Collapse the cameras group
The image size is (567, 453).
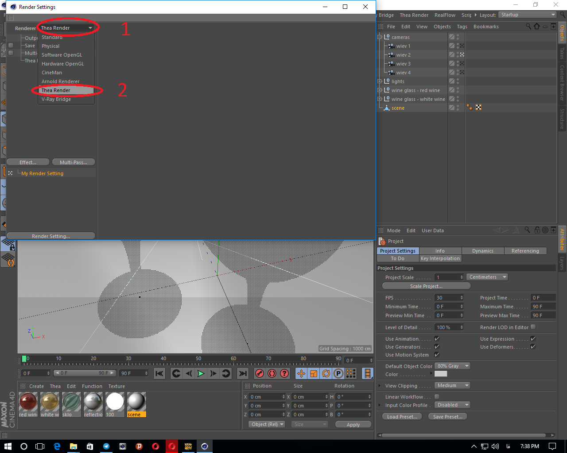click(x=380, y=37)
